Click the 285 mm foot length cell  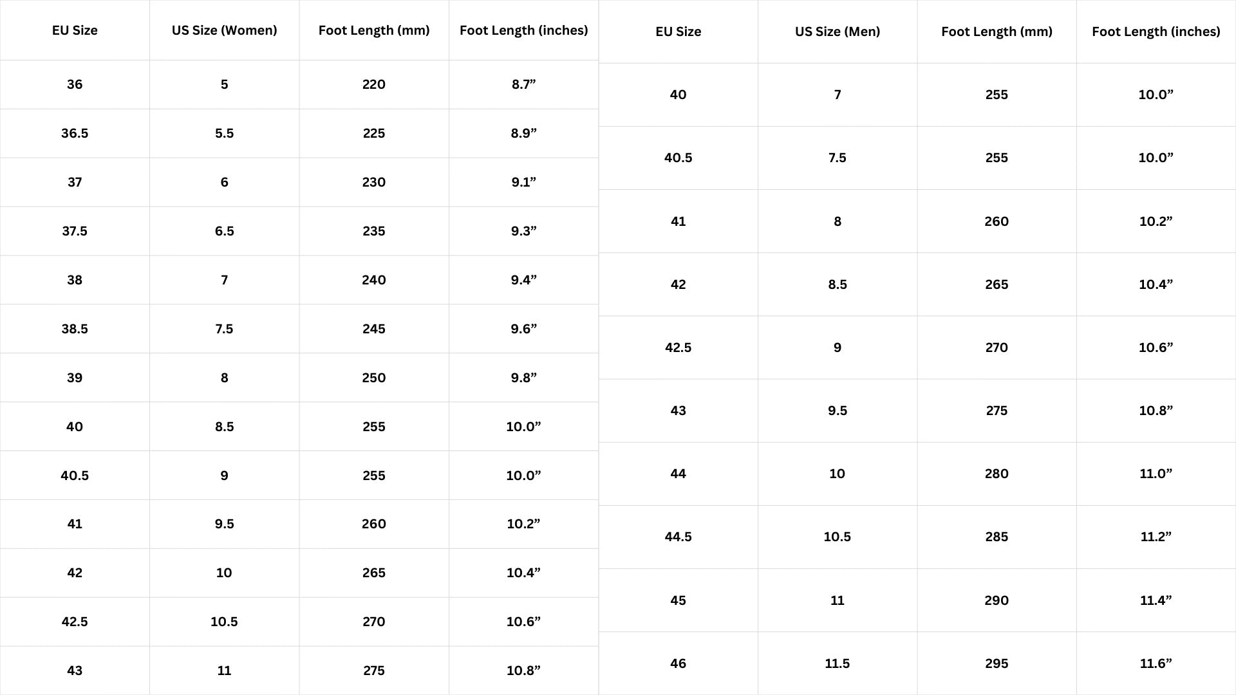[x=997, y=537]
